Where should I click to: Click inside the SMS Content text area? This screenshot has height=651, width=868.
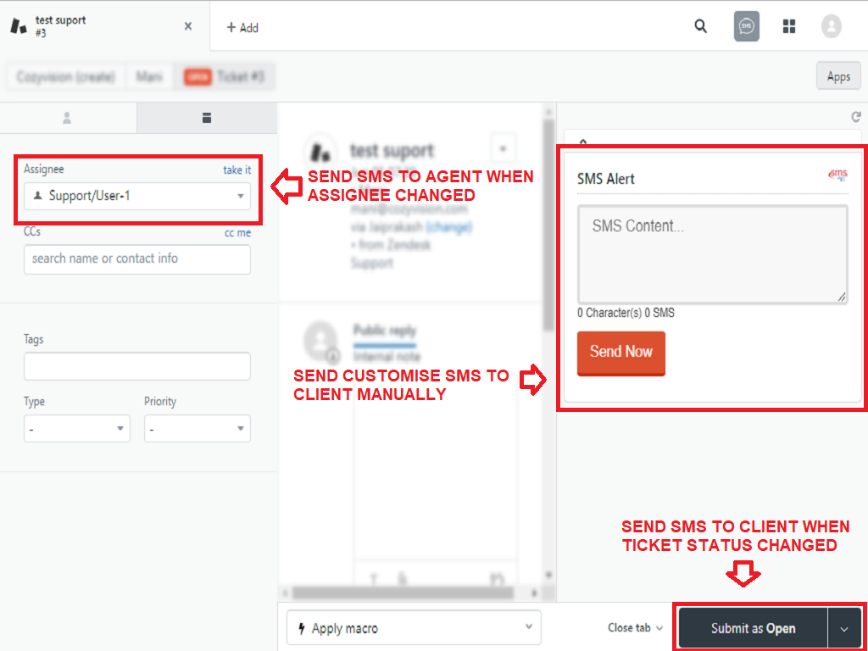(x=712, y=254)
